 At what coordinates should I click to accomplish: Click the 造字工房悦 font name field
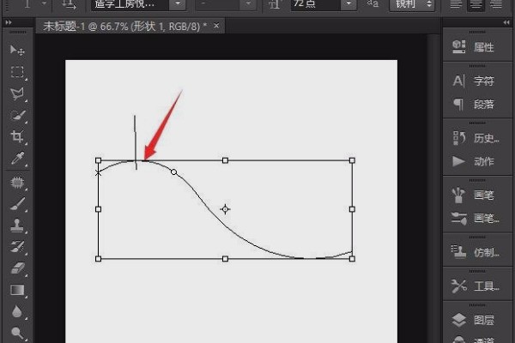(x=130, y=4)
